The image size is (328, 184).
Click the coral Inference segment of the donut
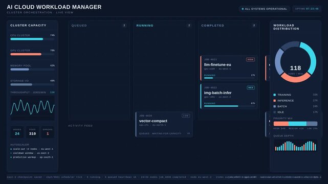[x=295, y=78]
